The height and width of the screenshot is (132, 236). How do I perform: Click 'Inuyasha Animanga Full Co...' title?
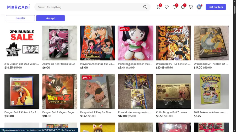97,64
